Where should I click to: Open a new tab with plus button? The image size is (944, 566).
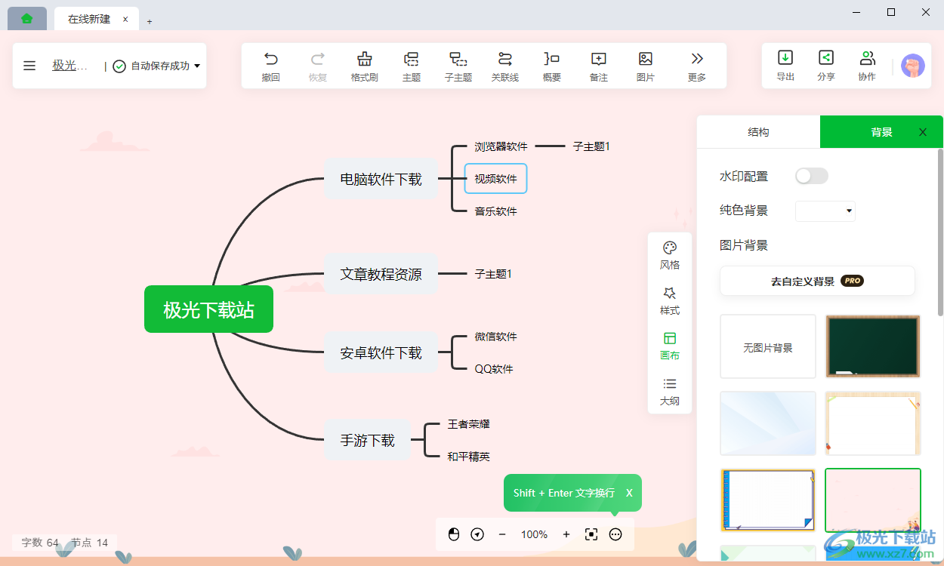150,21
